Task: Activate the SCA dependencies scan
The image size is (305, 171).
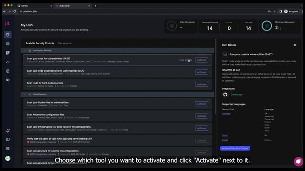Action: click(x=202, y=72)
